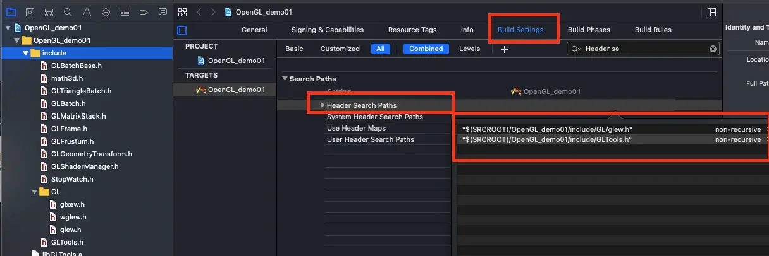Image resolution: width=769 pixels, height=256 pixels.
Task: Open the Symbol navigator
Action: tap(49, 12)
